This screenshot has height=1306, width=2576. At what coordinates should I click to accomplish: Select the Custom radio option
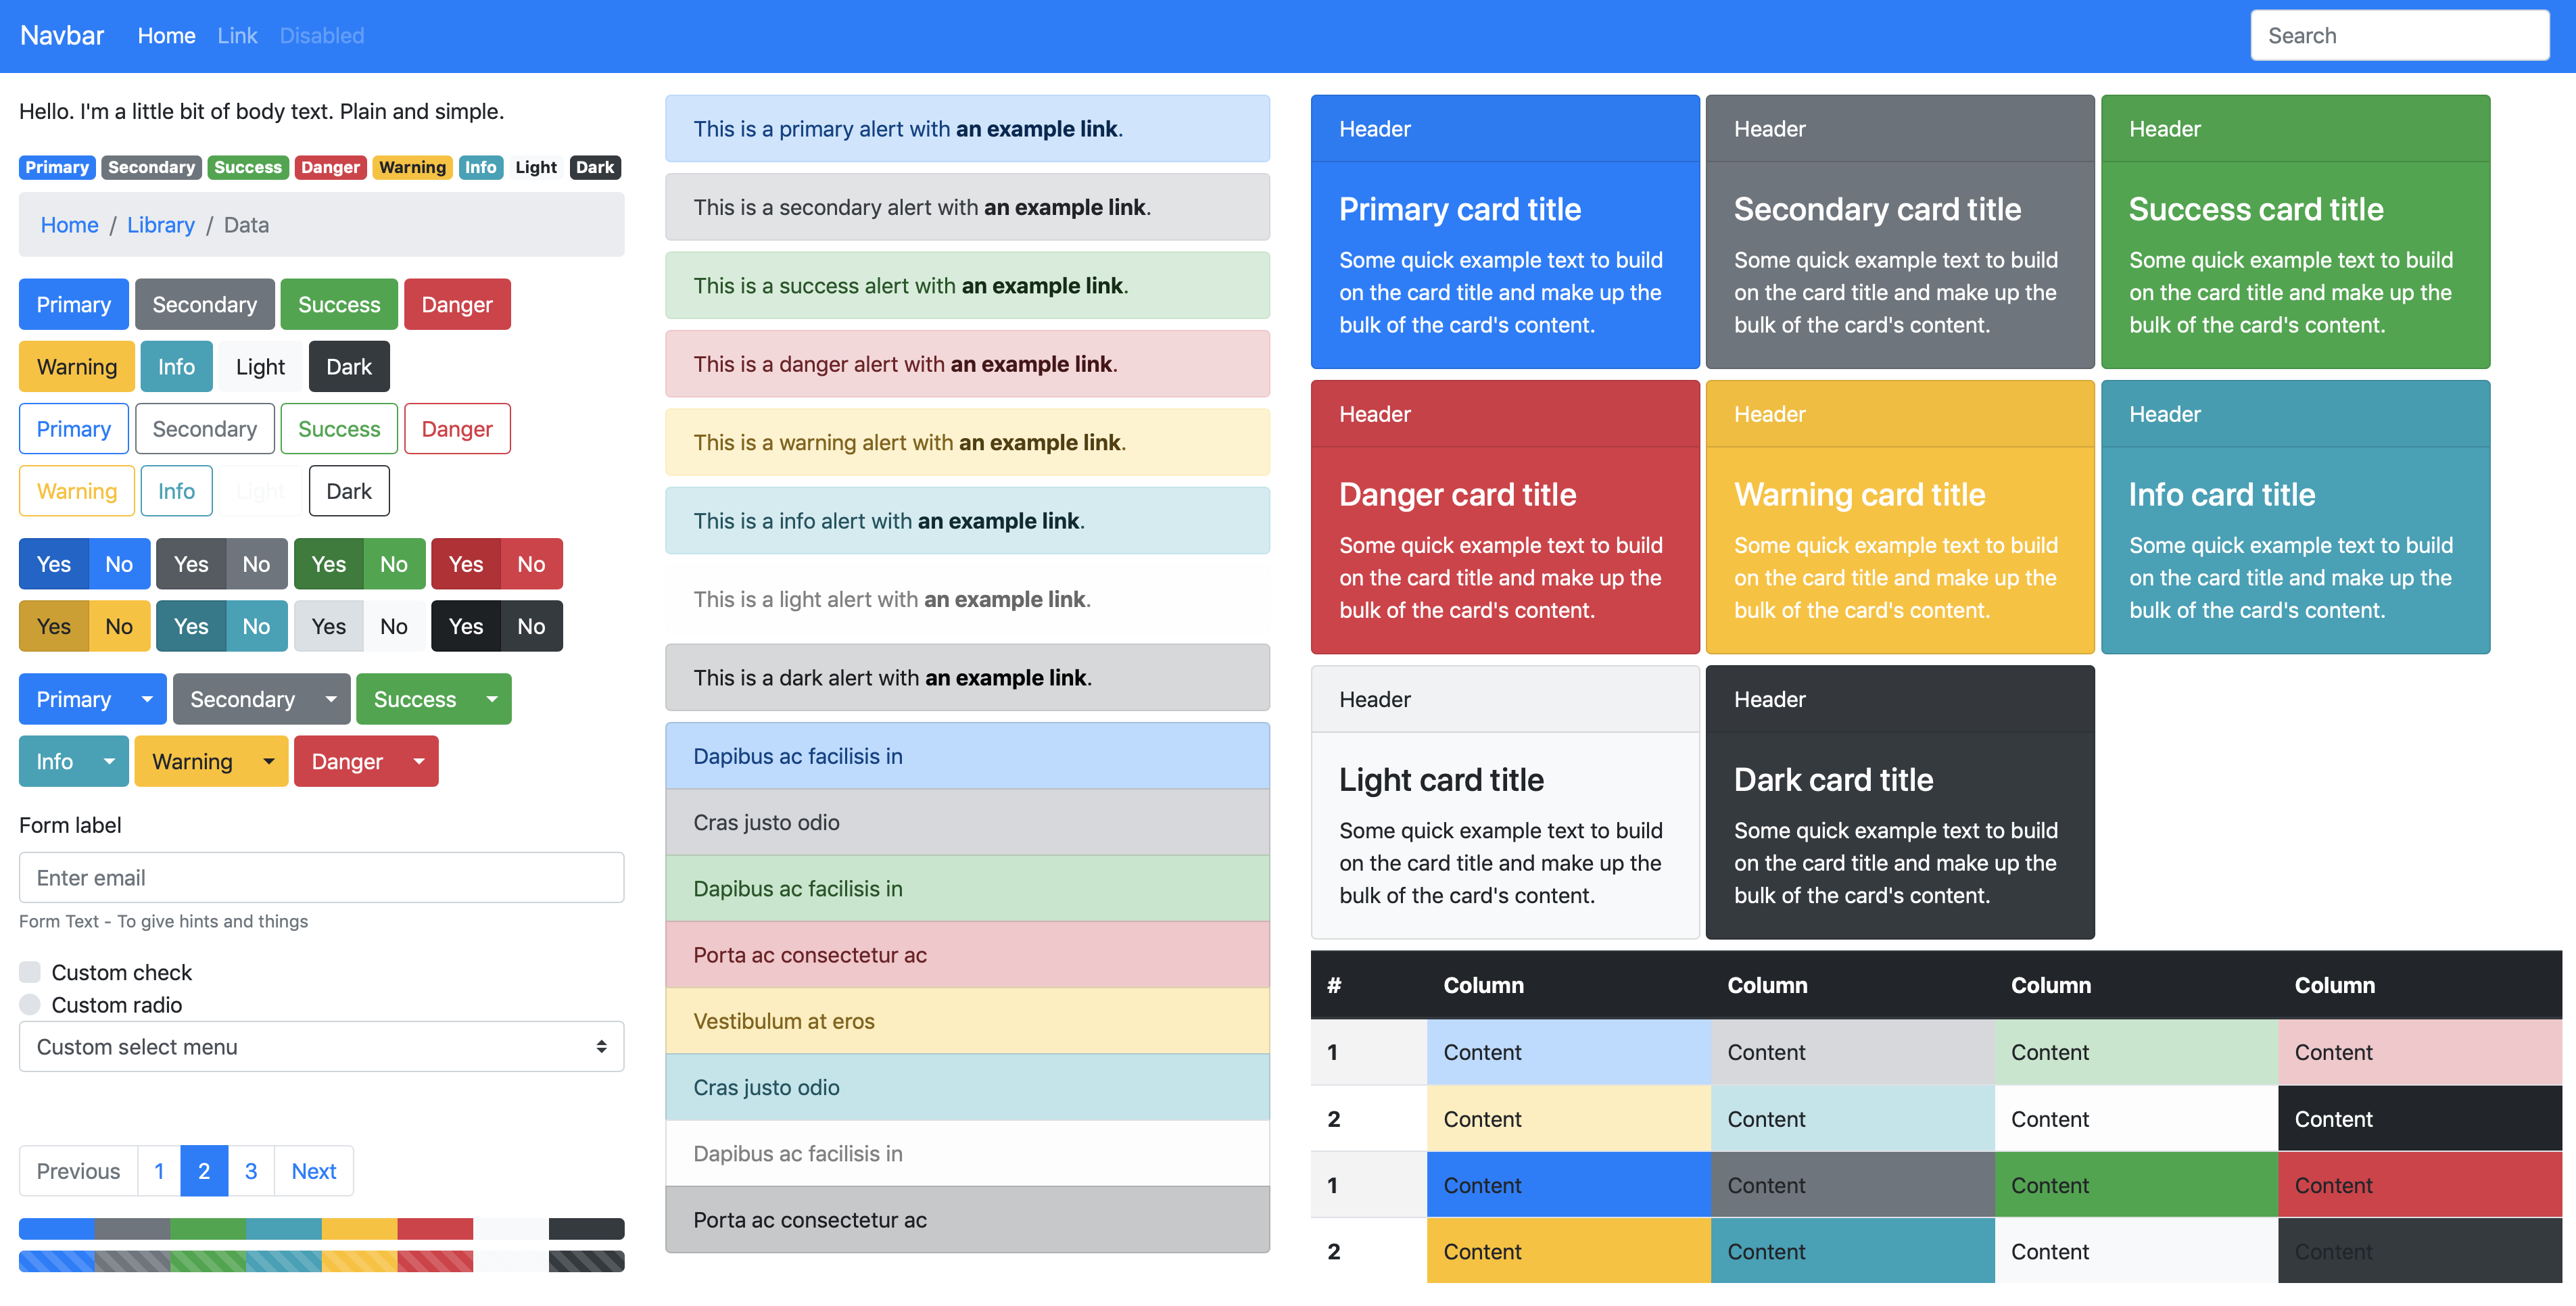coord(30,1005)
